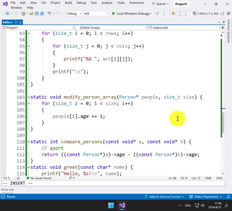The width and height of the screenshot is (232, 211).
Task: Click Start Without Debugging outline play icon
Action: point(158,13)
